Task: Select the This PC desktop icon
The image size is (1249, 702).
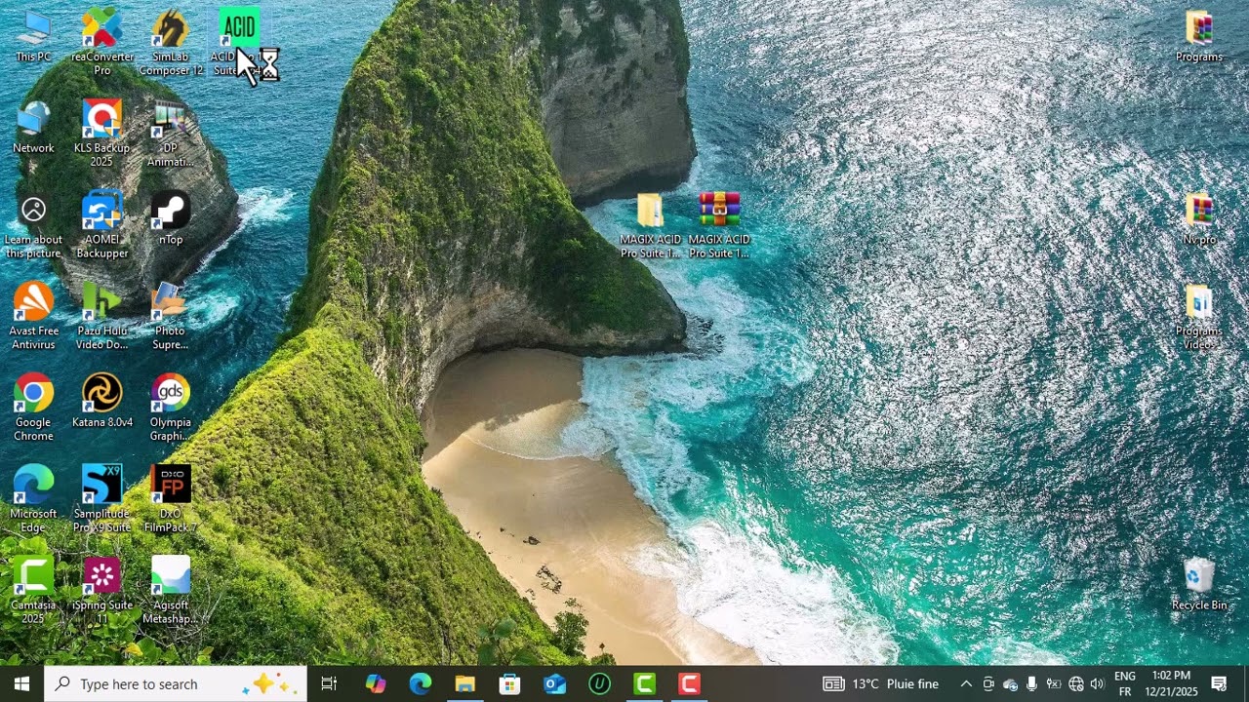Action: point(33,37)
